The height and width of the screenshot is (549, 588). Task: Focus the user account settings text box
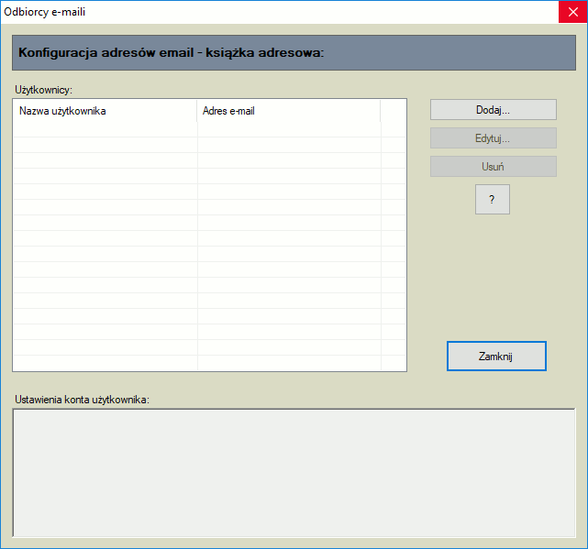pos(294,472)
